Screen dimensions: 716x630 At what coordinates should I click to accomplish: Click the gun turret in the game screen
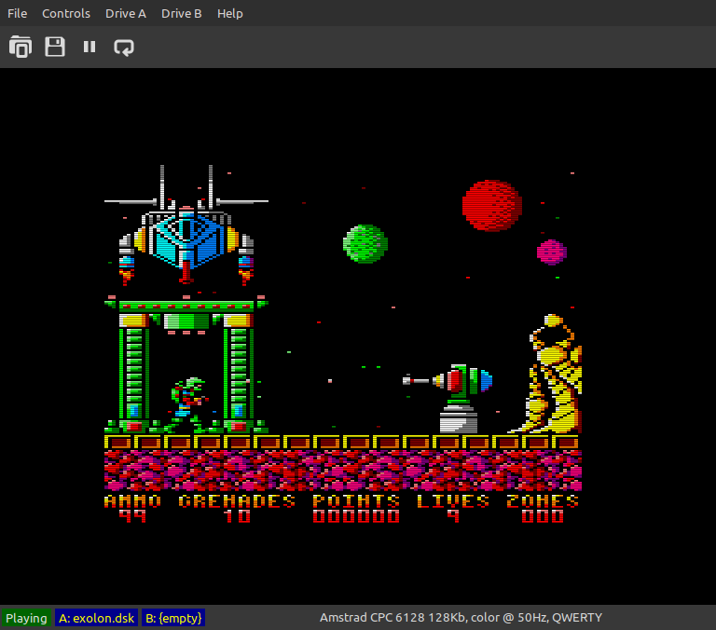point(449,398)
